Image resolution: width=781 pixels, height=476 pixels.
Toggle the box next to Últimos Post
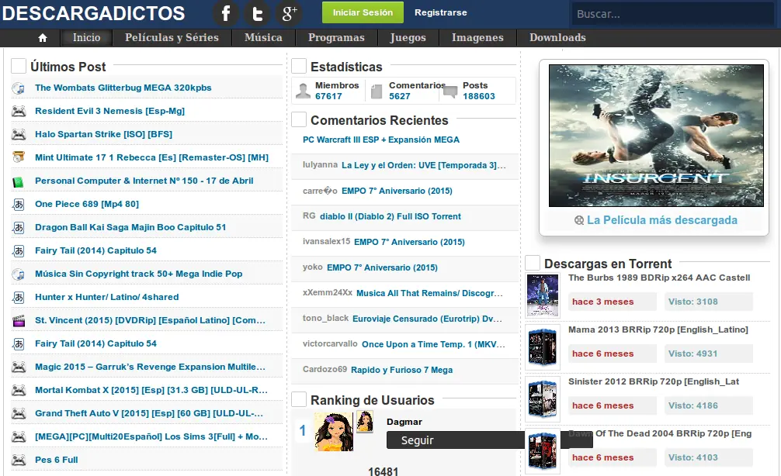(19, 66)
